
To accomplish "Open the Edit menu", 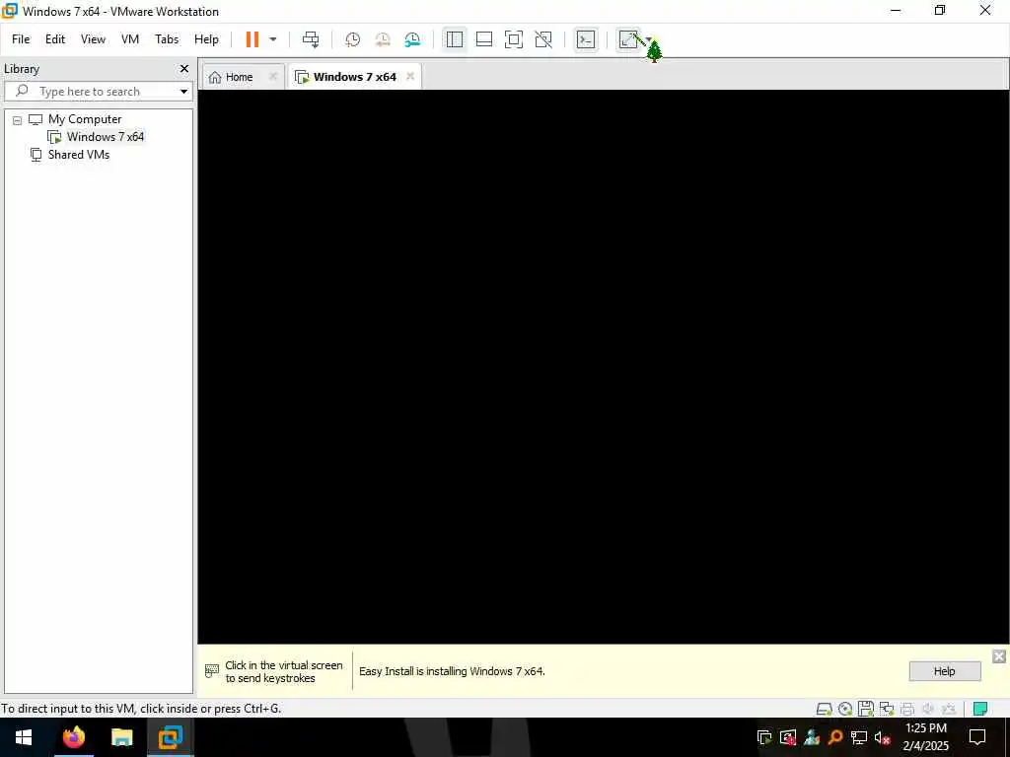I will pyautogui.click(x=55, y=39).
